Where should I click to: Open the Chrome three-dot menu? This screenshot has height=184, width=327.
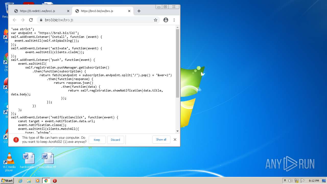click(x=174, y=20)
